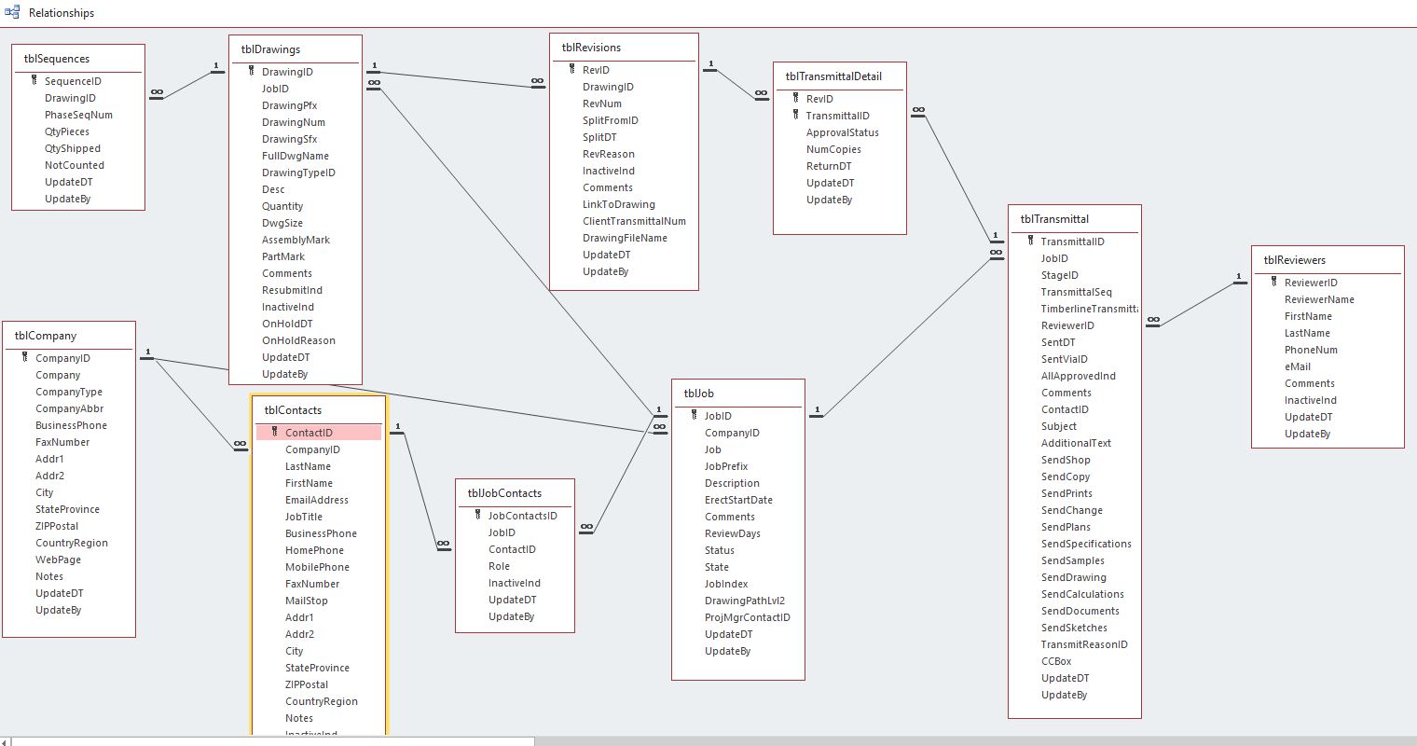Select the tblContacts table title

pyautogui.click(x=293, y=410)
